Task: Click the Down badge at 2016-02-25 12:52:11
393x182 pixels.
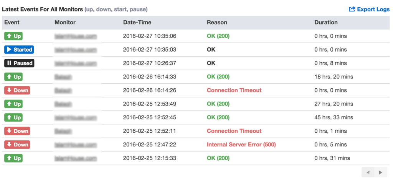Action: 17,131
